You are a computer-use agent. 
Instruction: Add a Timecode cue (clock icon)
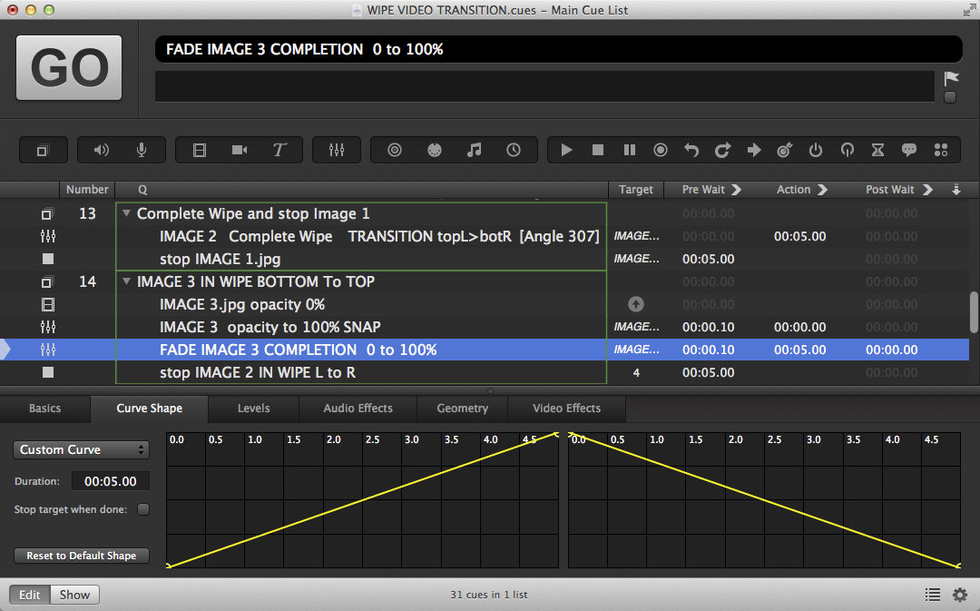point(514,150)
